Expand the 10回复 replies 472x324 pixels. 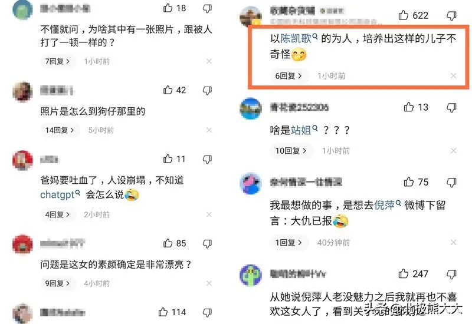[x=291, y=151]
